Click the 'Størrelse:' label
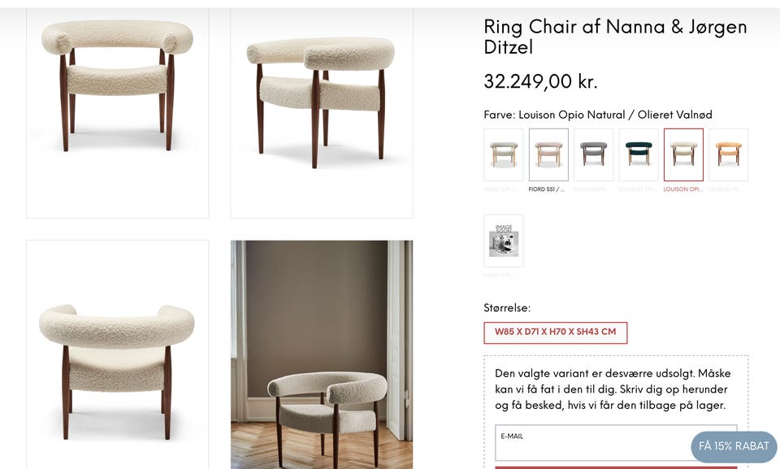This screenshot has height=469, width=780. pos(507,308)
